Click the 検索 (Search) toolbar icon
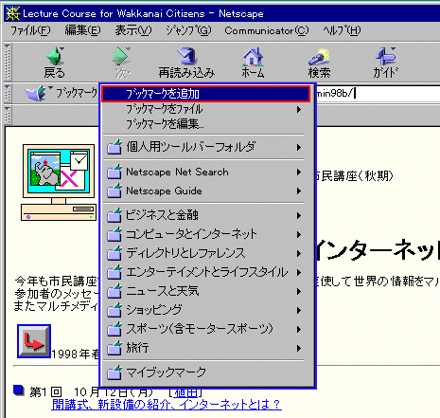This screenshot has width=440, height=418. click(x=319, y=57)
